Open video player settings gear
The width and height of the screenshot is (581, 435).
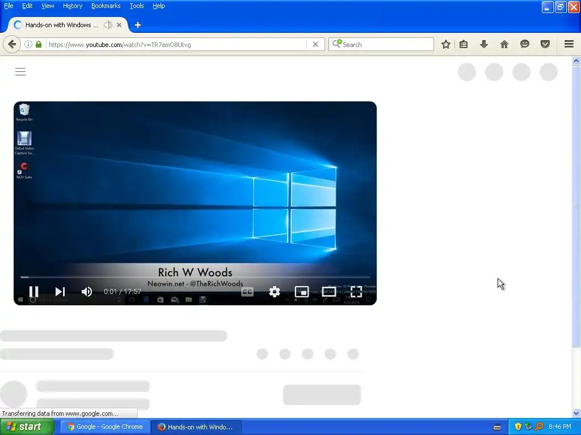(275, 292)
